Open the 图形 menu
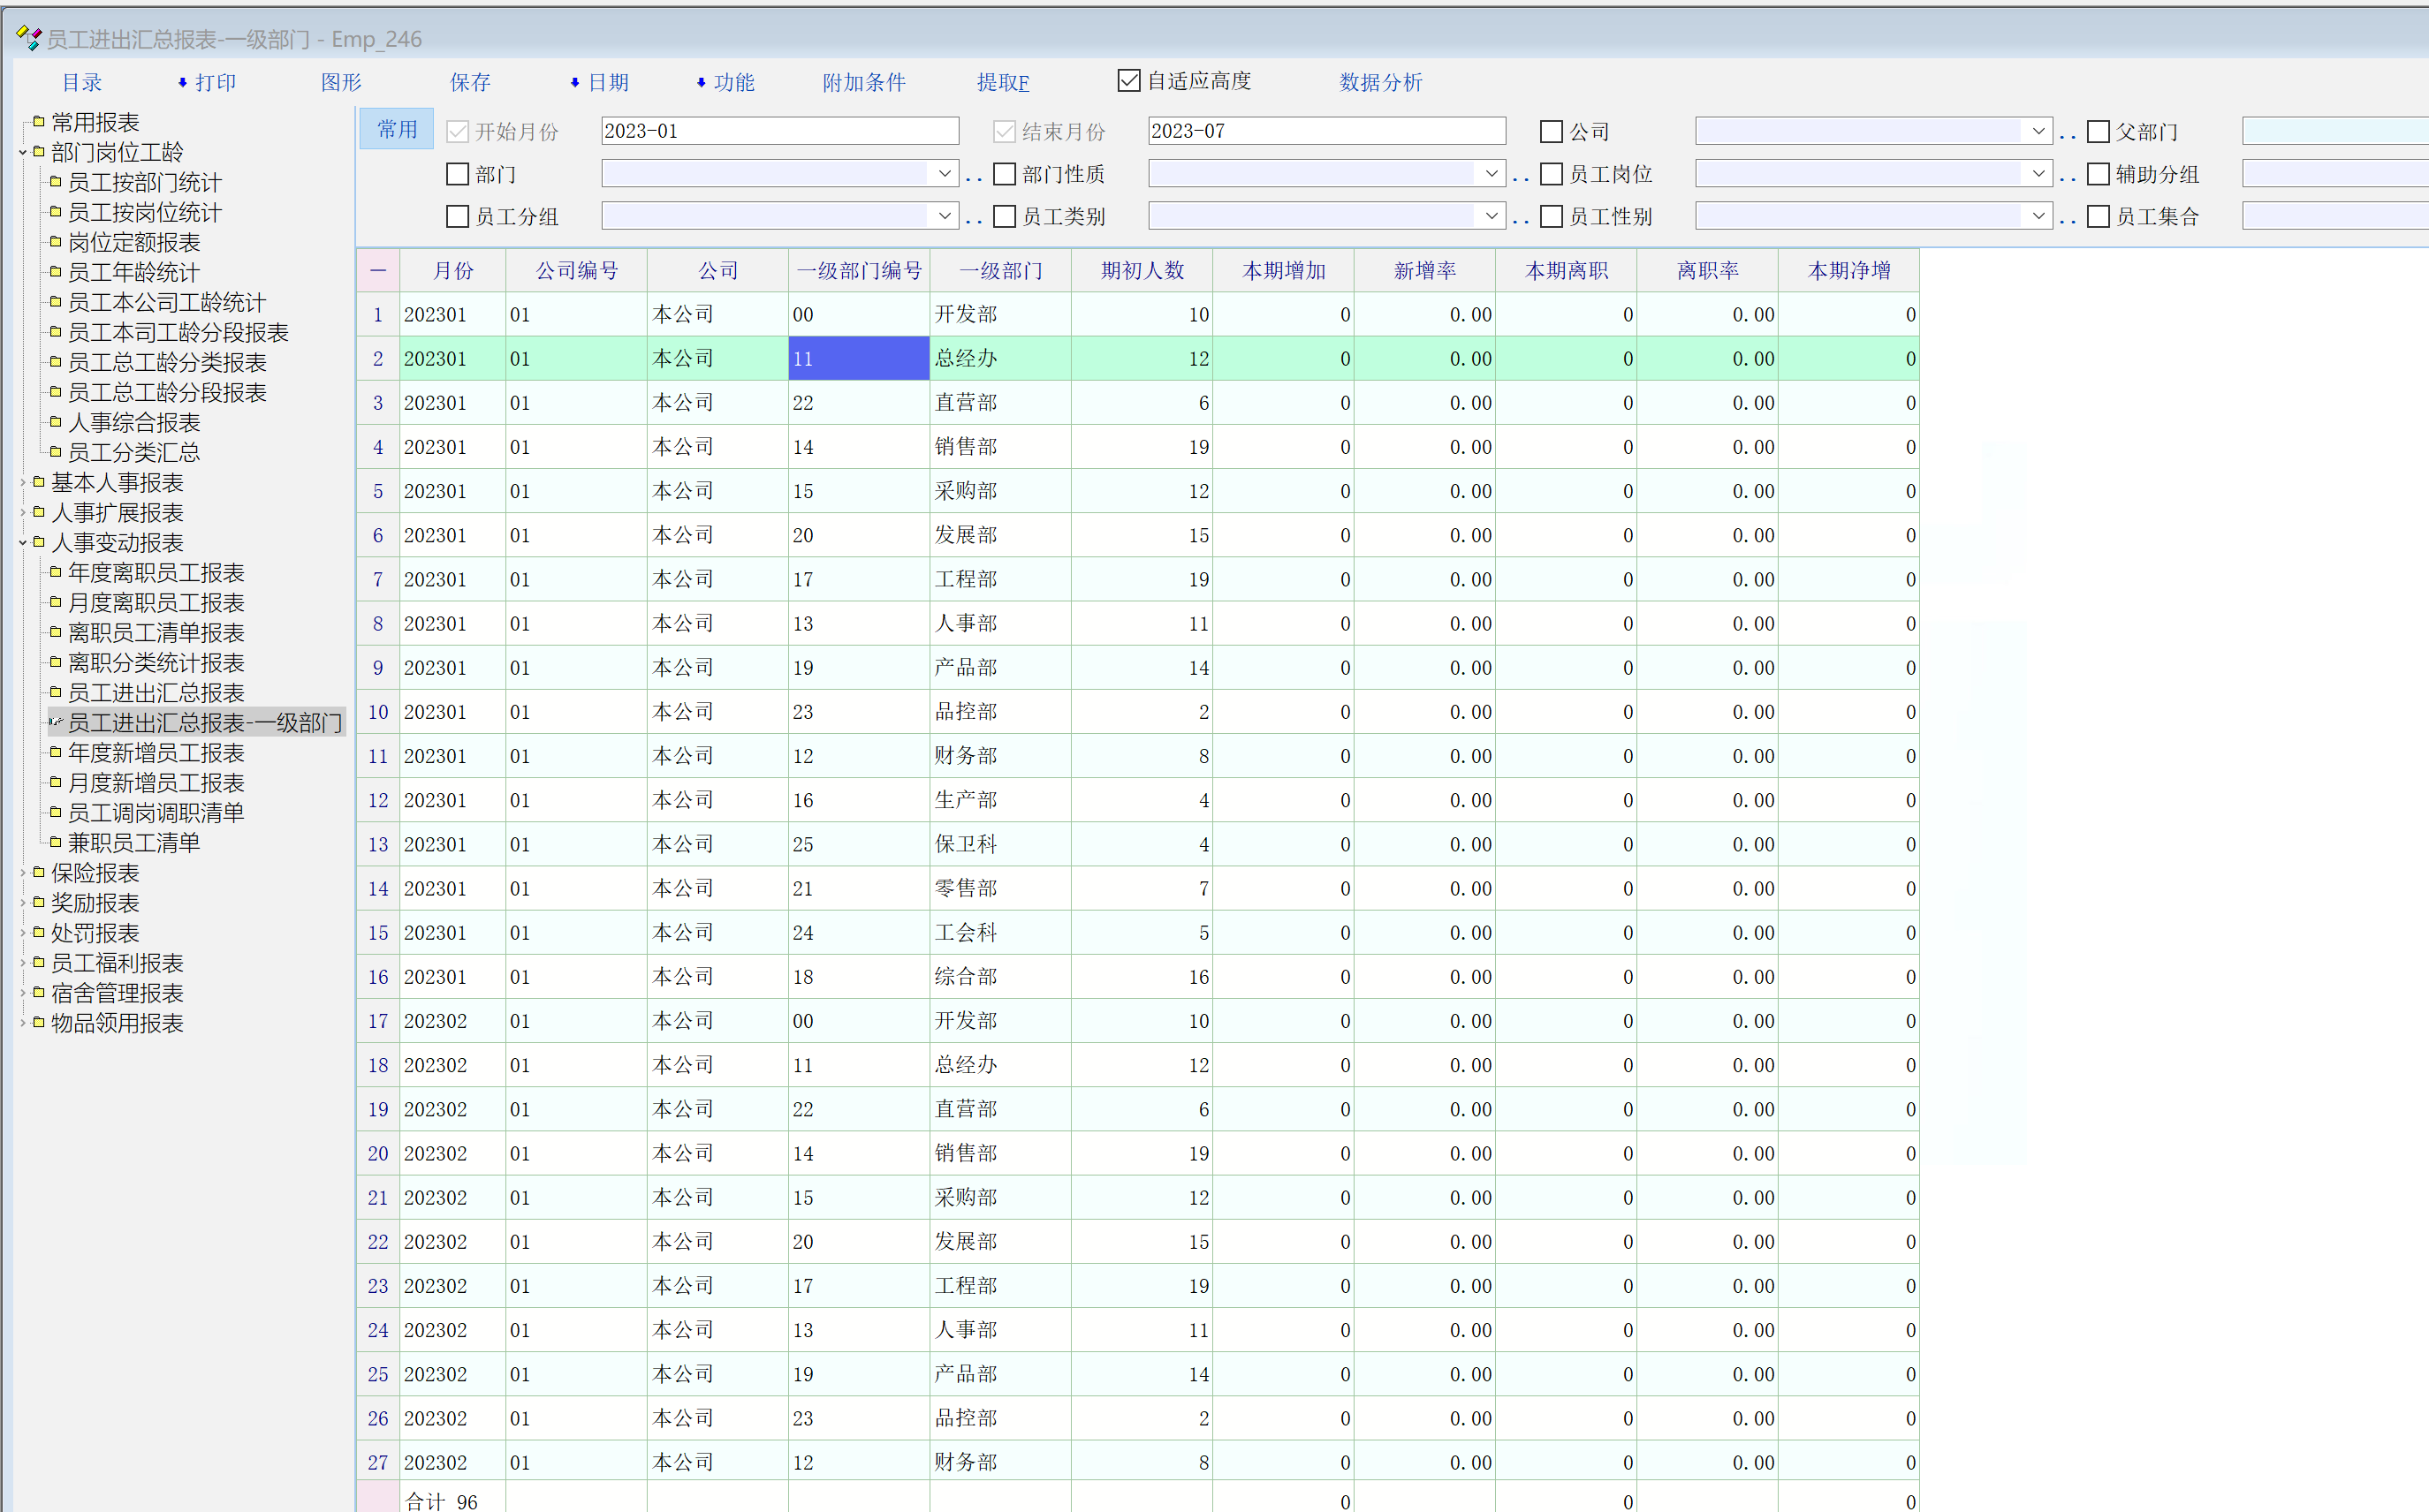Screen dimensions: 2429x1512 (x=341, y=83)
